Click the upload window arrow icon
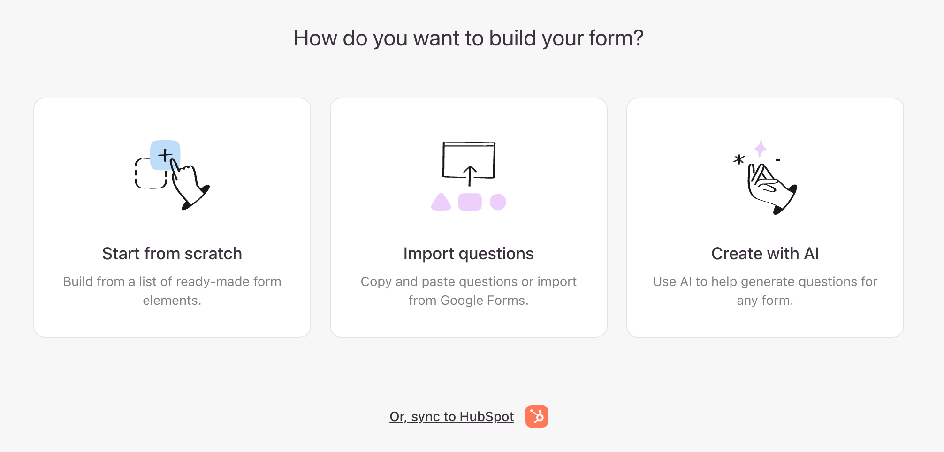This screenshot has width=944, height=452. click(469, 163)
